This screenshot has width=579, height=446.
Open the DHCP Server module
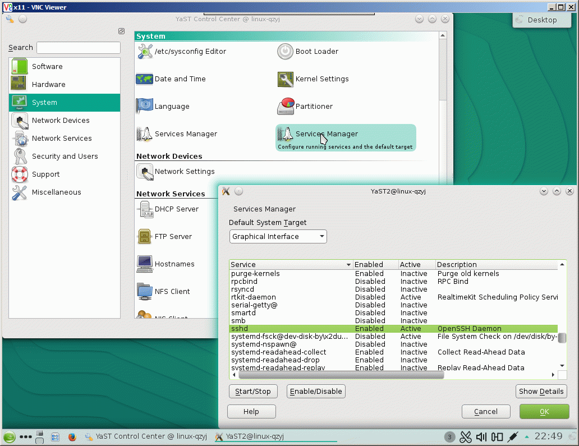[x=168, y=209]
